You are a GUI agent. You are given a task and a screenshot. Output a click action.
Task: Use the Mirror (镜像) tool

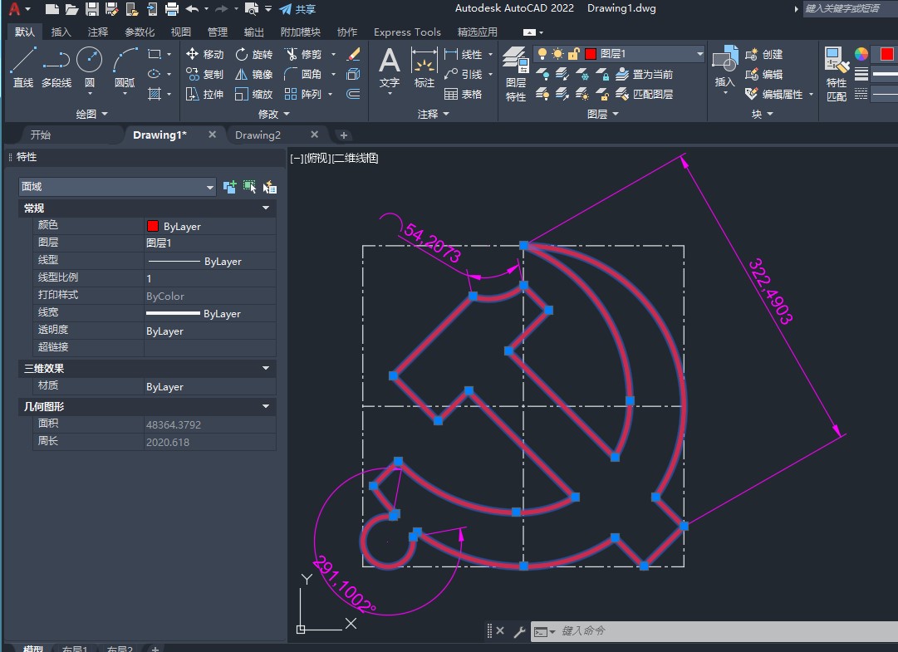point(253,75)
